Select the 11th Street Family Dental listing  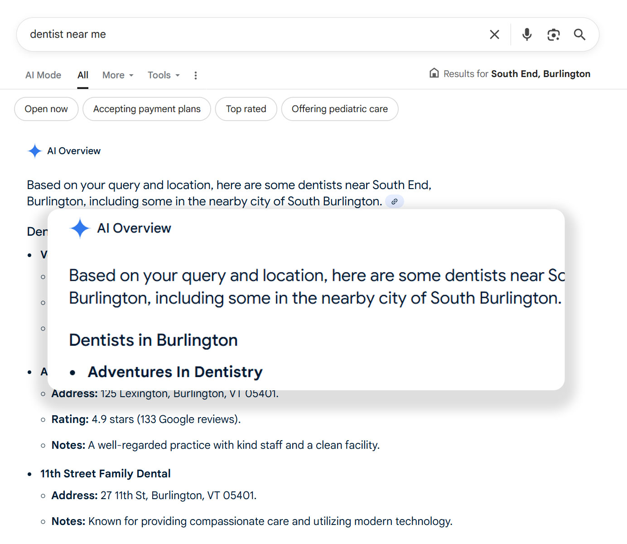pos(105,474)
